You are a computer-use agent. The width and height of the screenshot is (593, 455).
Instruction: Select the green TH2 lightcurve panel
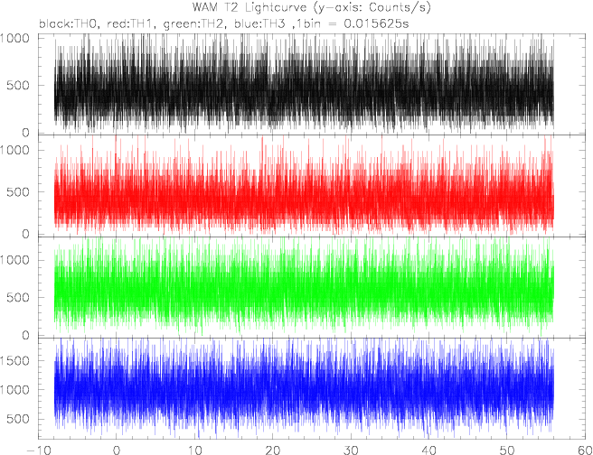coord(312,287)
